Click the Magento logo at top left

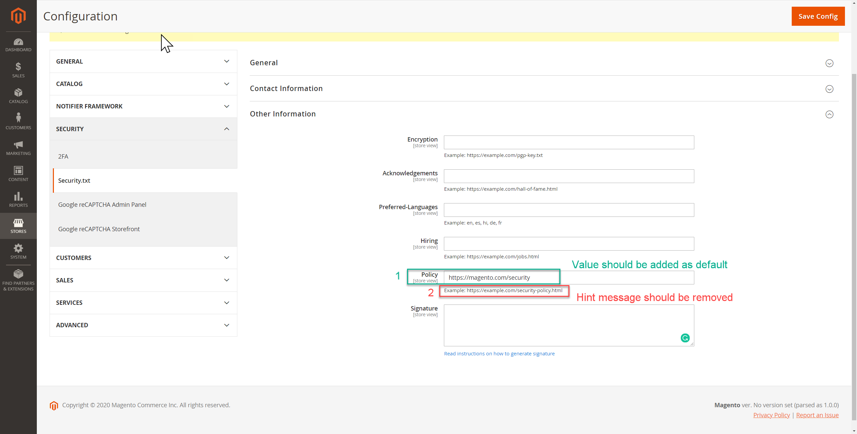(18, 16)
